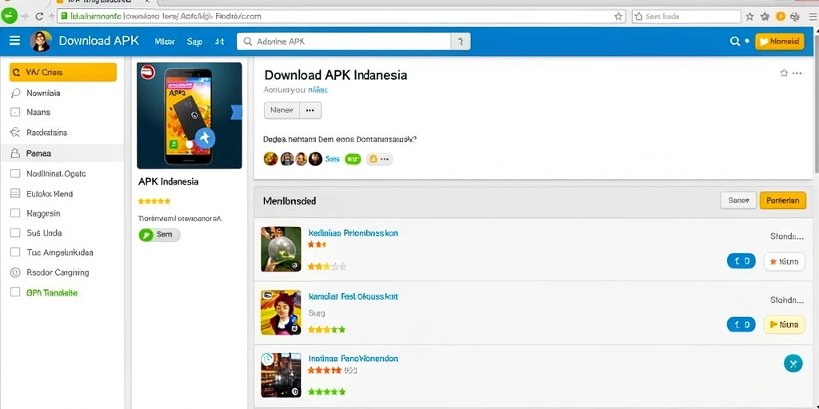819x409 pixels.
Task: Open three-dot menu next to Nenee button
Action: tap(310, 110)
